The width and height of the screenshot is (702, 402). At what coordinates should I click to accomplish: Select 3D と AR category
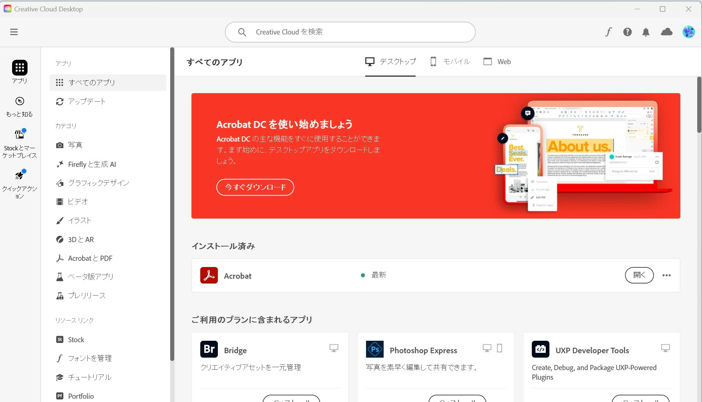pos(108,240)
